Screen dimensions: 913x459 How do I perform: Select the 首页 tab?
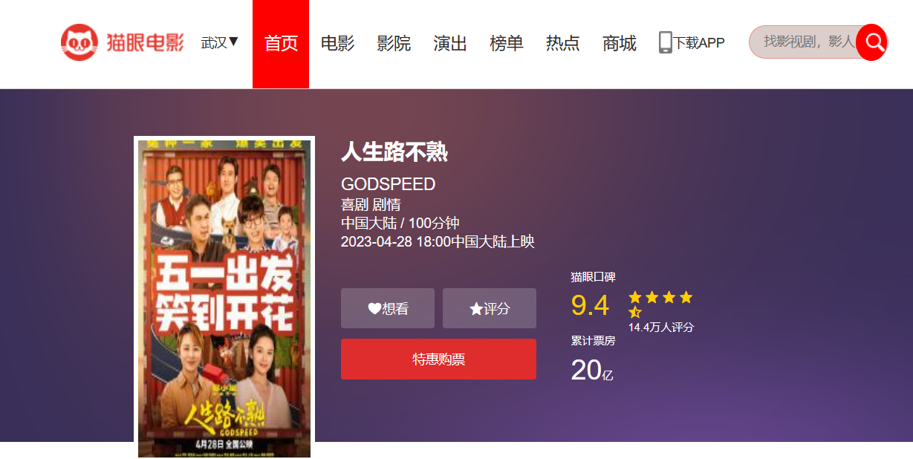click(281, 44)
